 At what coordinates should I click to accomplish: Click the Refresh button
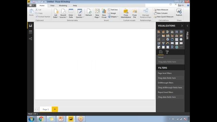coord(88,13)
